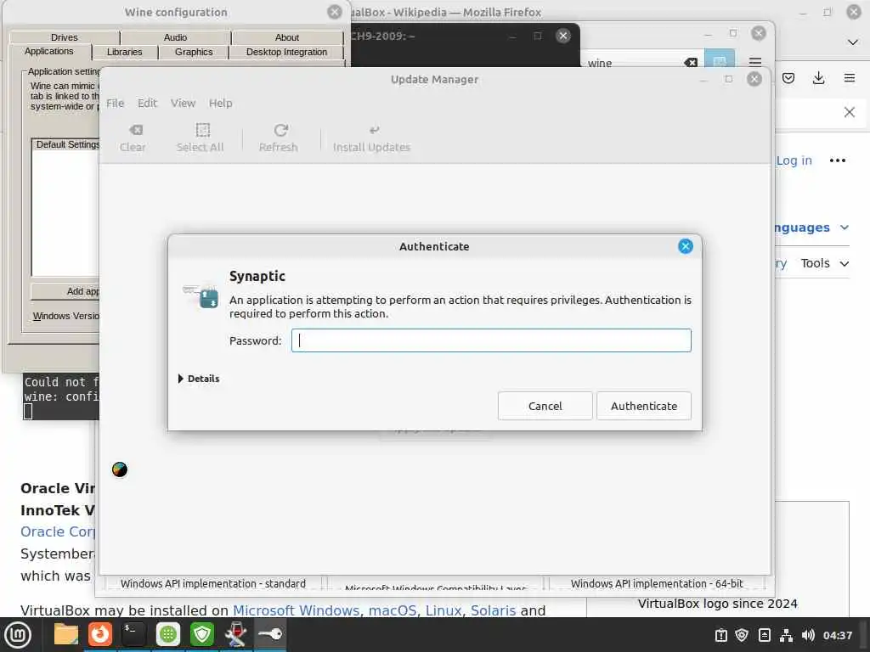
Task: Close the Wine configuration window
Action: point(335,12)
